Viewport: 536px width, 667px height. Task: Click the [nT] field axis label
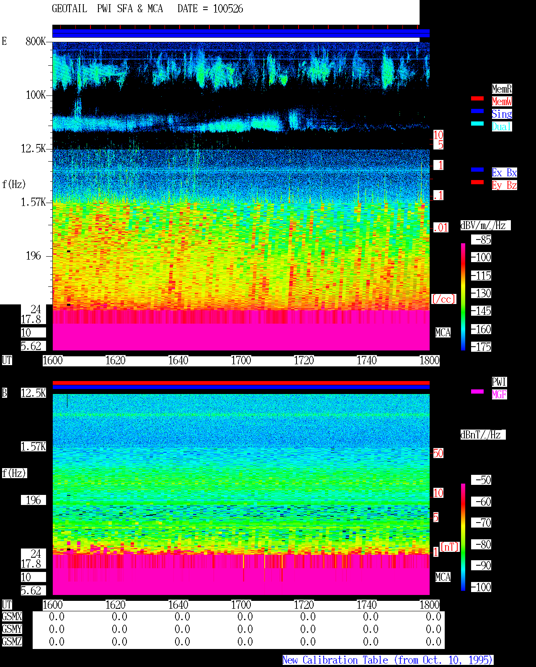tap(450, 547)
